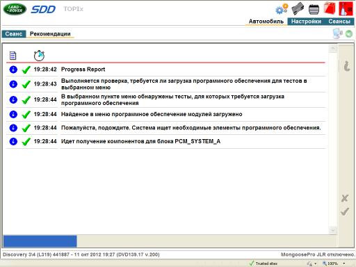Click checkmark for 'В выбранном пункте' row
The image size is (356, 267).
coord(26,100)
